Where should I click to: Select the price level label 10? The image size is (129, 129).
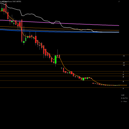[x=124, y=65]
